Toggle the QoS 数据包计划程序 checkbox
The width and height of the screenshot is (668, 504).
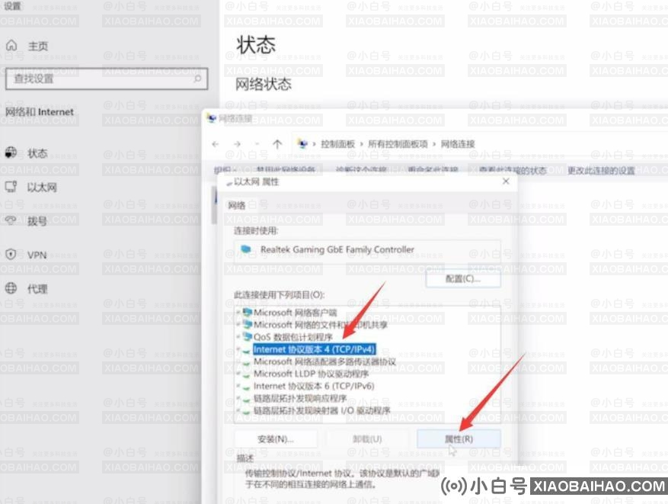click(x=238, y=337)
